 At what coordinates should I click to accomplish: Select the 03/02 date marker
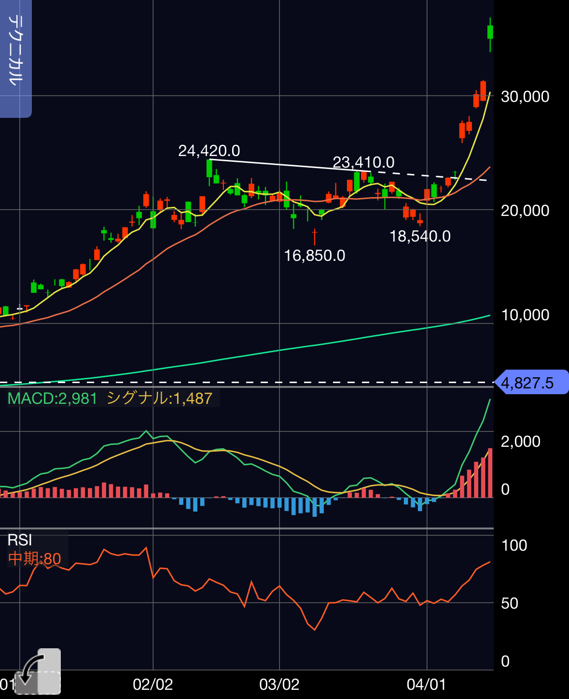[279, 684]
